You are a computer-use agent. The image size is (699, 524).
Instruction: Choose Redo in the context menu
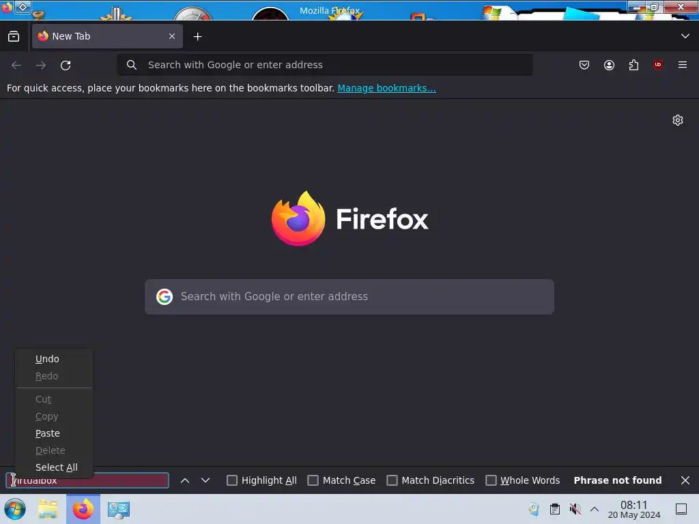coord(54,376)
